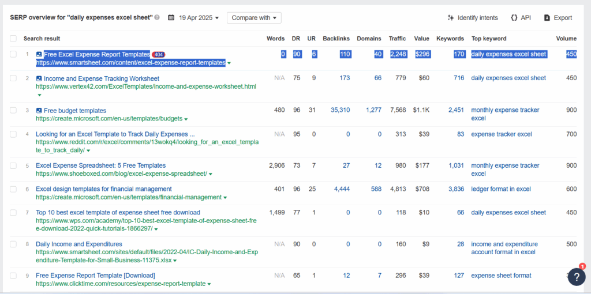This screenshot has height=294, width=591.
Task: Click the Search result column header
Action: tap(42, 39)
